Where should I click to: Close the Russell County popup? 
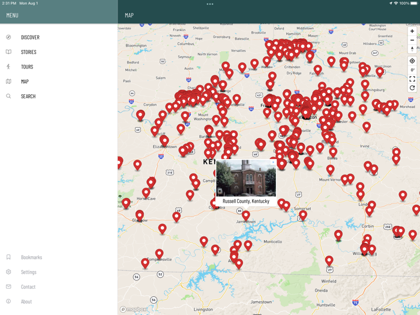273,163
